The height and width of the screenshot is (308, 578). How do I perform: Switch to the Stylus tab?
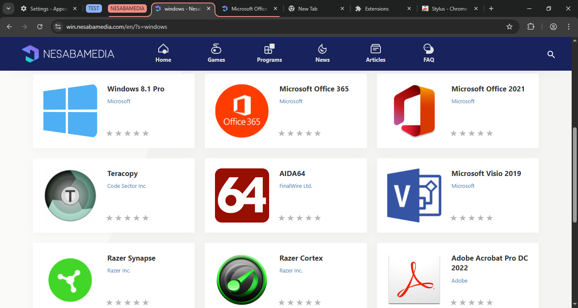[x=449, y=8]
